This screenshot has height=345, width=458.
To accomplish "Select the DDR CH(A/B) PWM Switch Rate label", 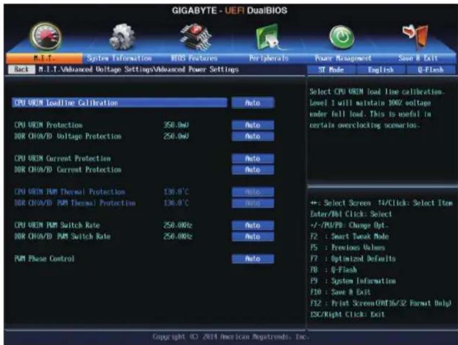I will click(x=62, y=237).
